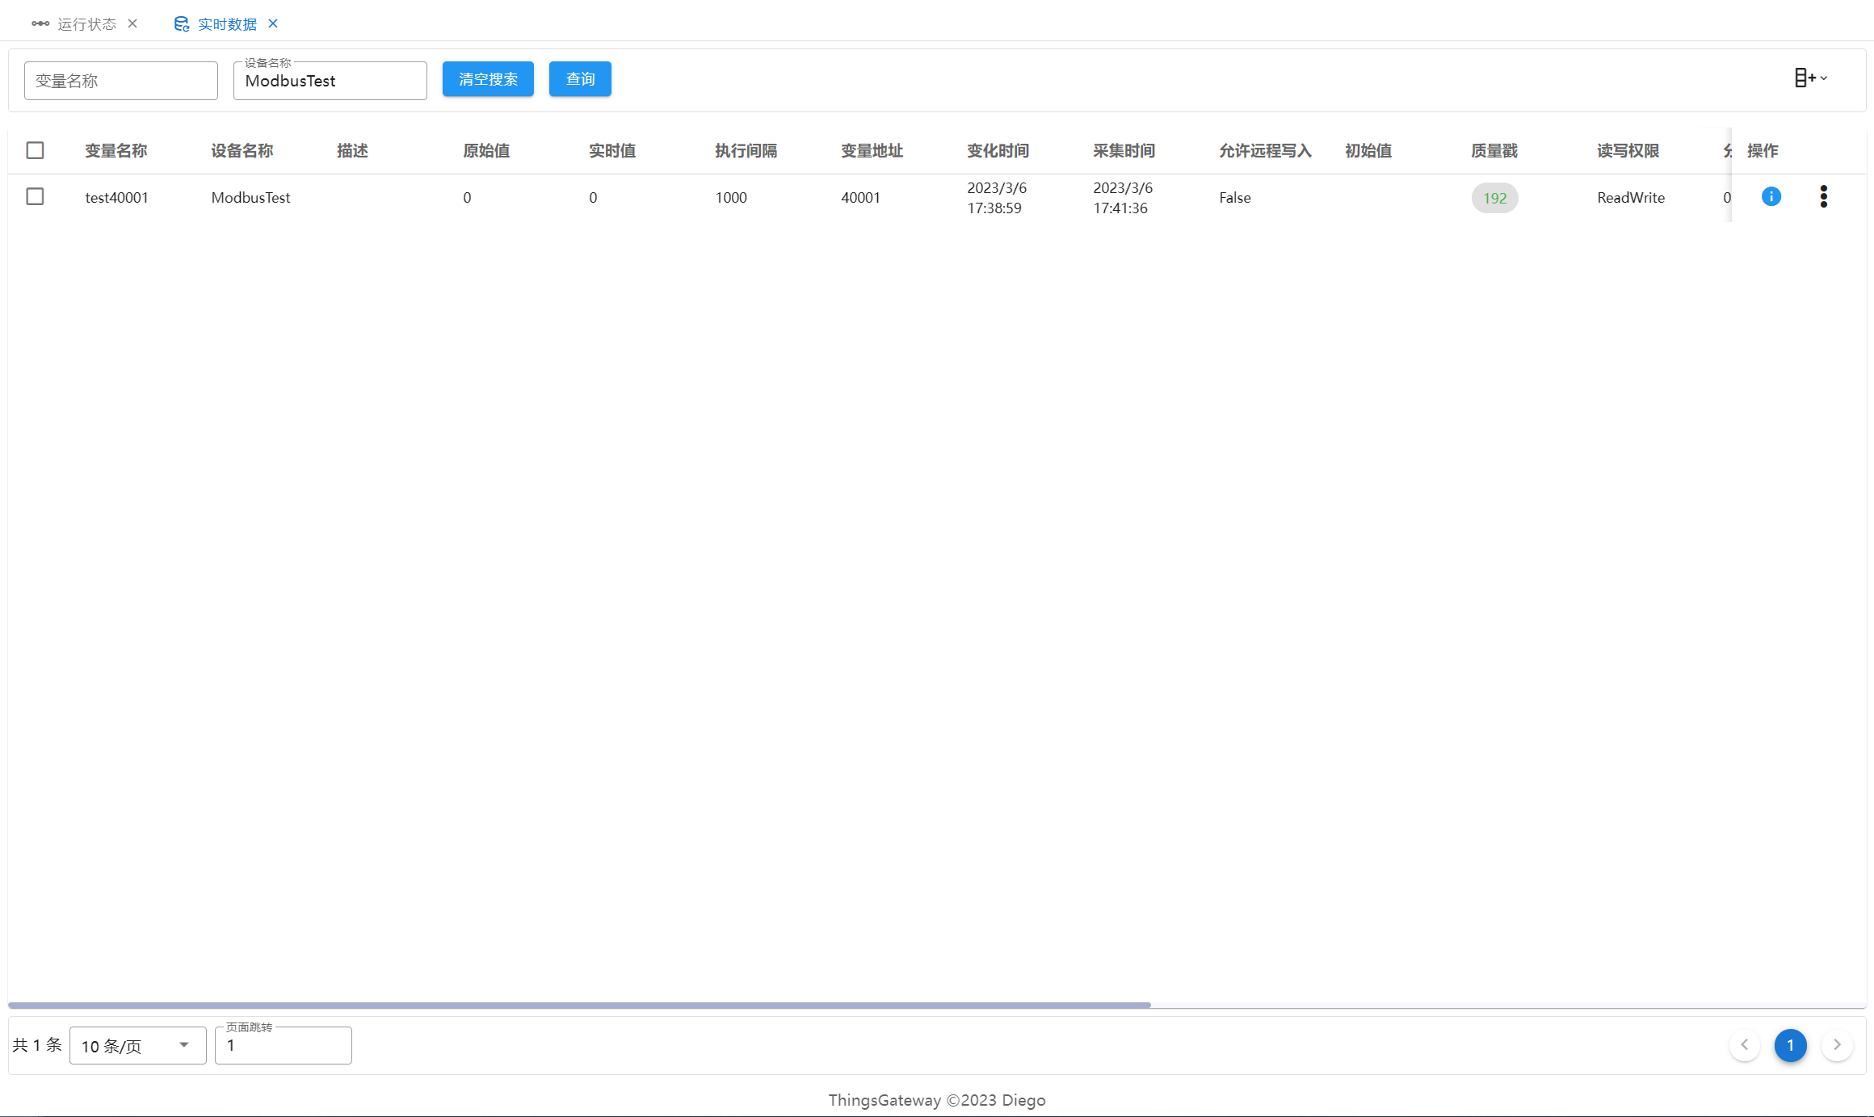Focus the 变量名称 search field
The width and height of the screenshot is (1874, 1117).
coord(121,81)
